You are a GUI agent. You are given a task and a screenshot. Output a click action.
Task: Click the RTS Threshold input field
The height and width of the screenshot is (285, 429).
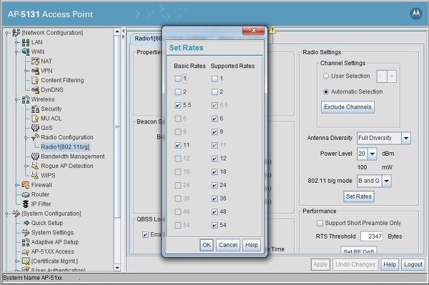point(372,236)
